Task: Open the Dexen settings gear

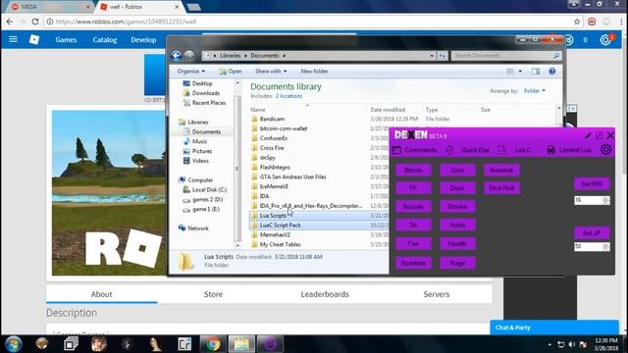Action: pos(605,150)
